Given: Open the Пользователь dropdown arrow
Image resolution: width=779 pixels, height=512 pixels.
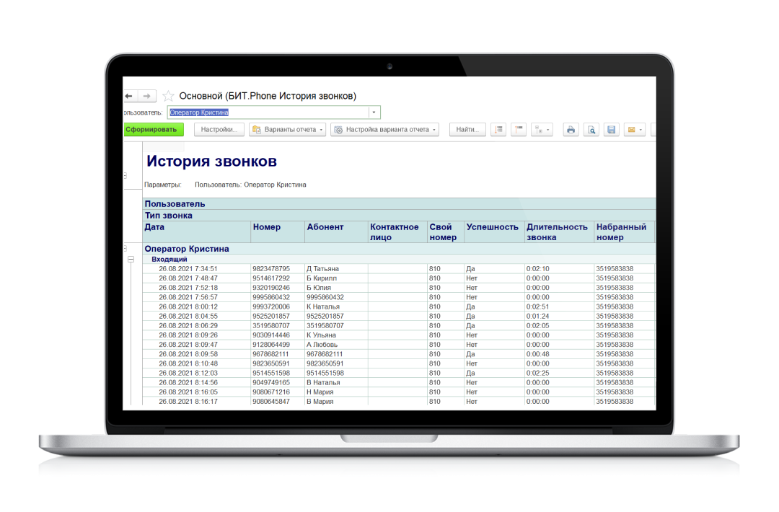Looking at the screenshot, I should [x=374, y=112].
